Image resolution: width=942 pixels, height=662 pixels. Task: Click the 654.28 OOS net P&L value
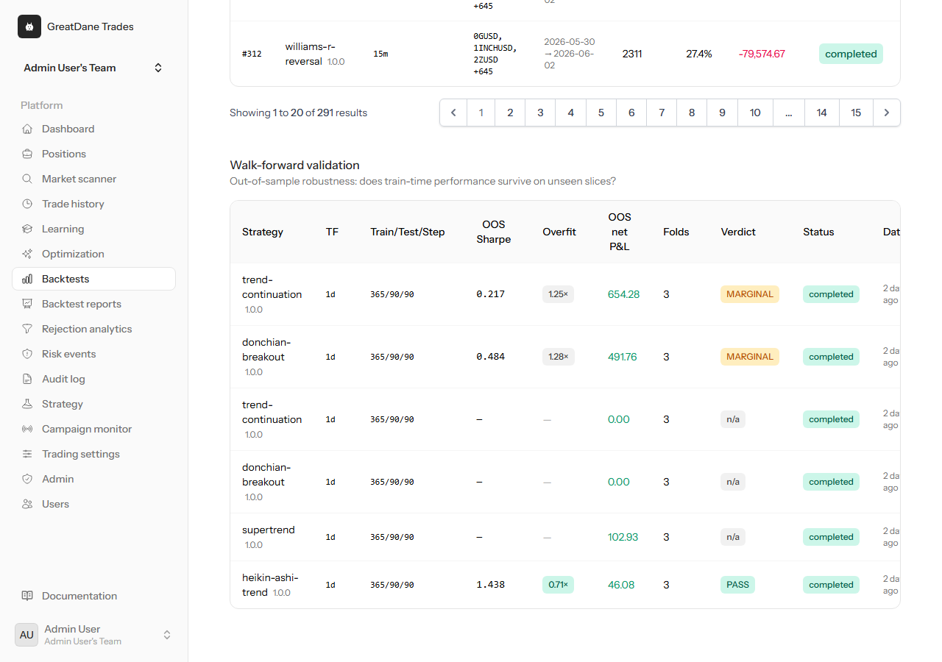click(x=623, y=294)
